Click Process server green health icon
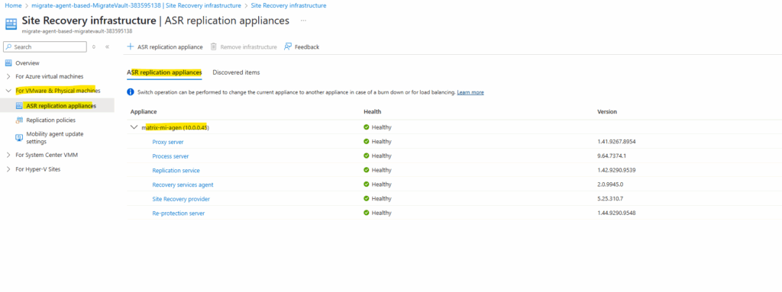Image resolution: width=782 pixels, height=292 pixels. pos(367,156)
